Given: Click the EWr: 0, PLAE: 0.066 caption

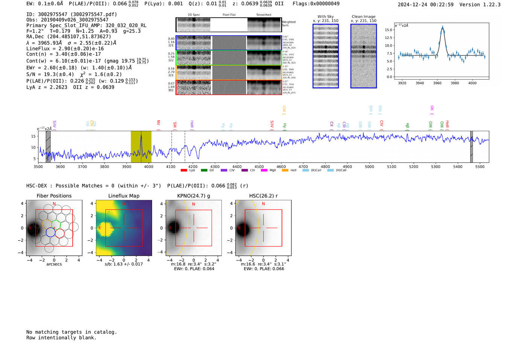Looking at the screenshot, I should pos(264,269).
